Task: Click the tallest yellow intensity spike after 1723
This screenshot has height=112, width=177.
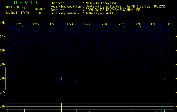Action: pos(62,107)
